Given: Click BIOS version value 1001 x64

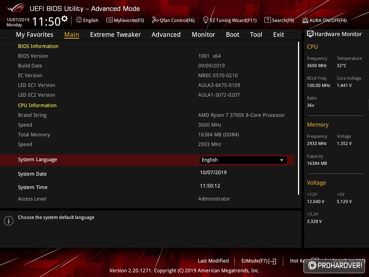Looking at the screenshot, I should [x=209, y=56].
